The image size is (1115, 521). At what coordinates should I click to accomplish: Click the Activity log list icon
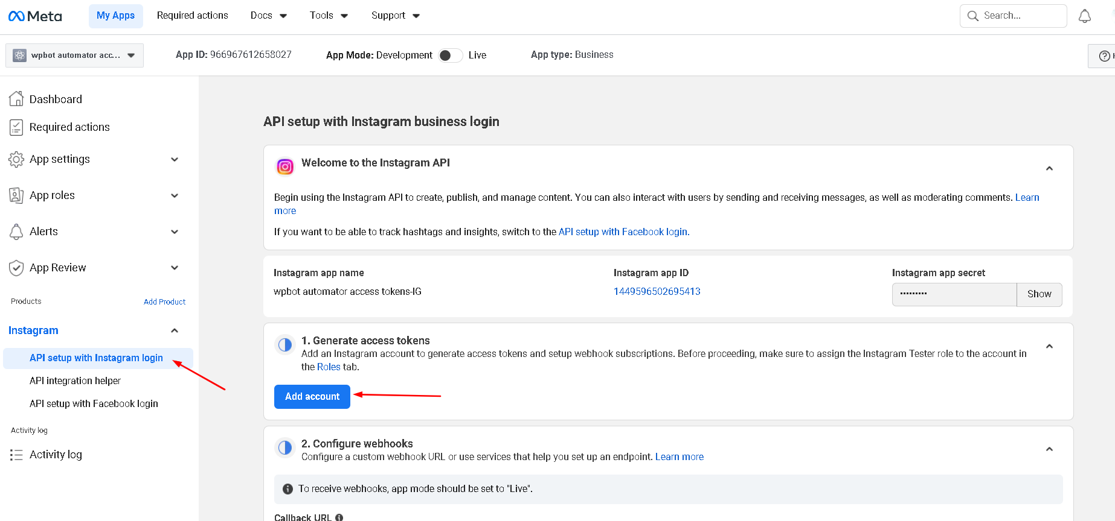point(16,455)
